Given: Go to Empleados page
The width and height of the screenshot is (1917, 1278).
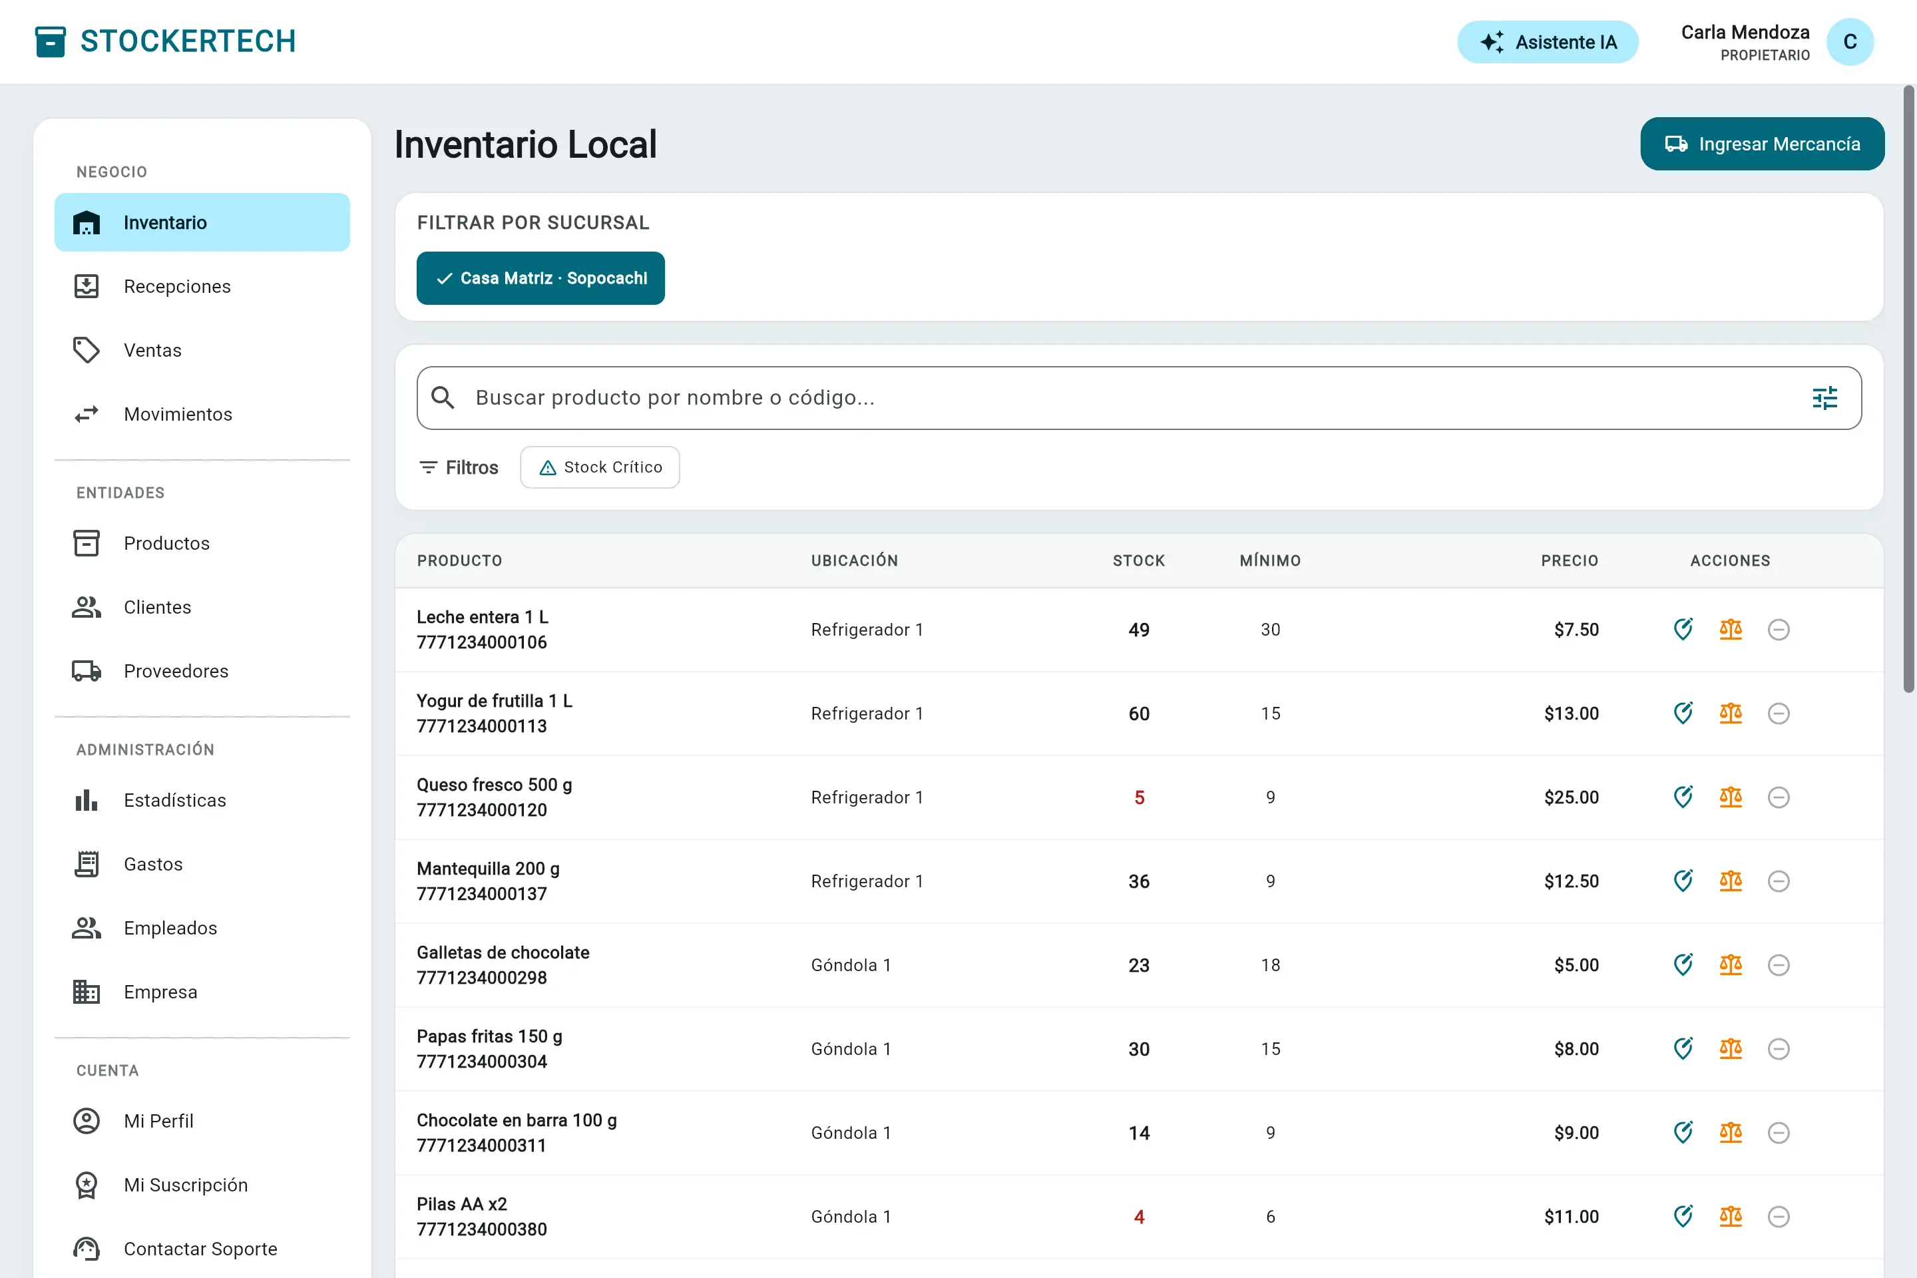Looking at the screenshot, I should pyautogui.click(x=202, y=929).
